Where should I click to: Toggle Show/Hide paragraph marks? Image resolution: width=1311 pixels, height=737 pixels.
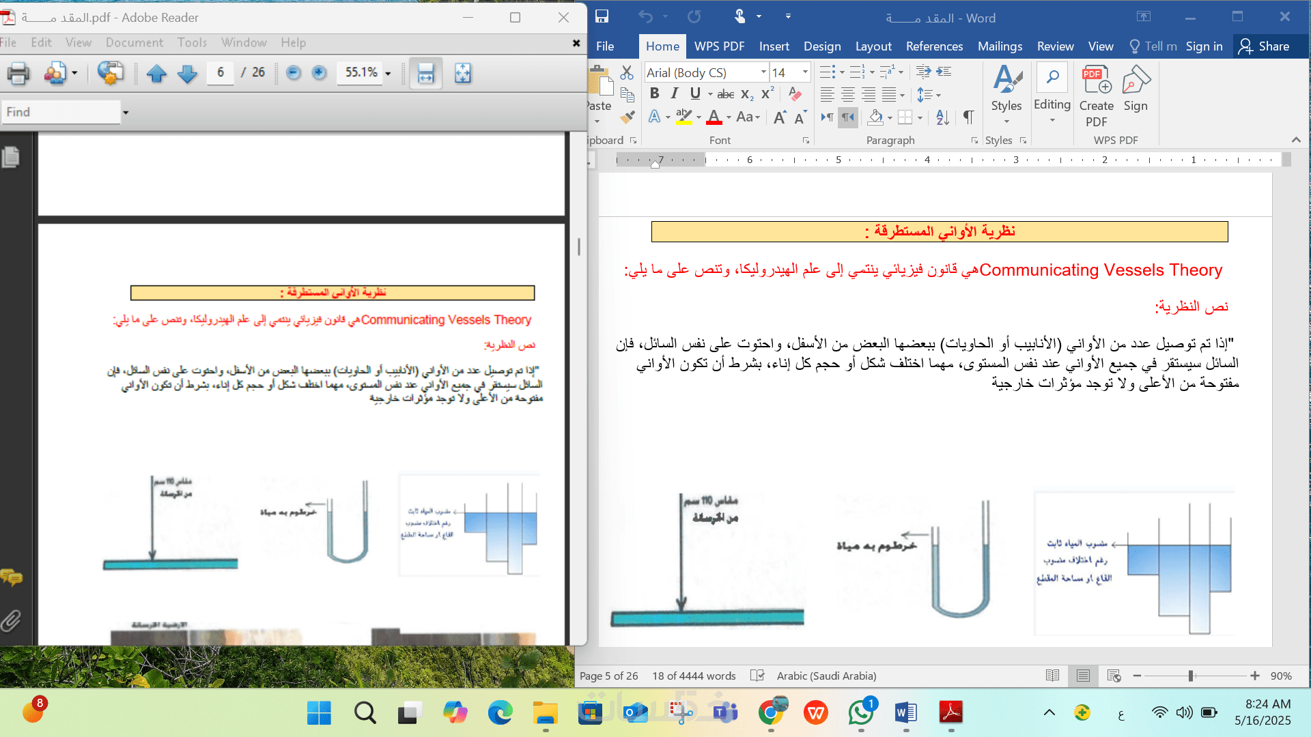[x=968, y=117]
